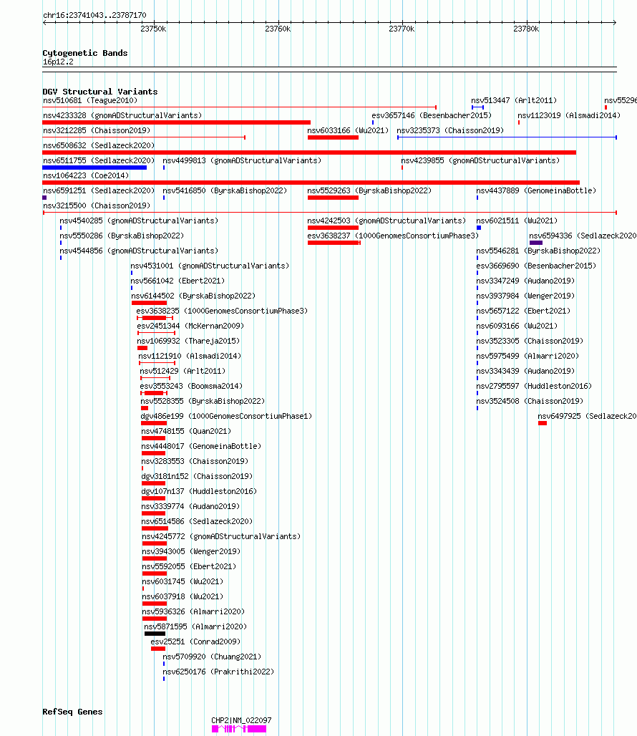Select nsv4239855 gnomADStructuralVariants label
Viewport: 637px width, 736px height.
(x=480, y=160)
